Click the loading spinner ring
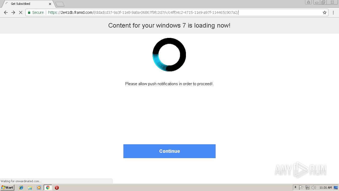The height and width of the screenshot is (191, 339). [169, 55]
